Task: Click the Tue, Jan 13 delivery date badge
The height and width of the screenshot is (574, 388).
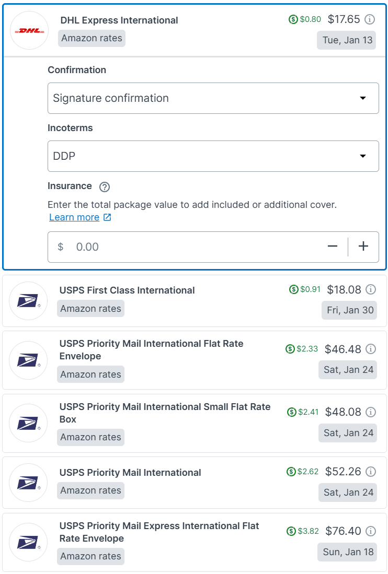Action: (x=346, y=40)
